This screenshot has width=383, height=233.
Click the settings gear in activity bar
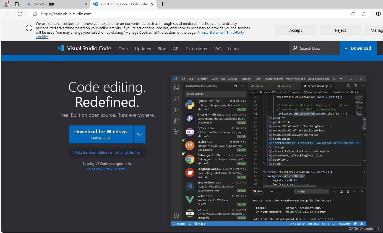tap(176, 216)
